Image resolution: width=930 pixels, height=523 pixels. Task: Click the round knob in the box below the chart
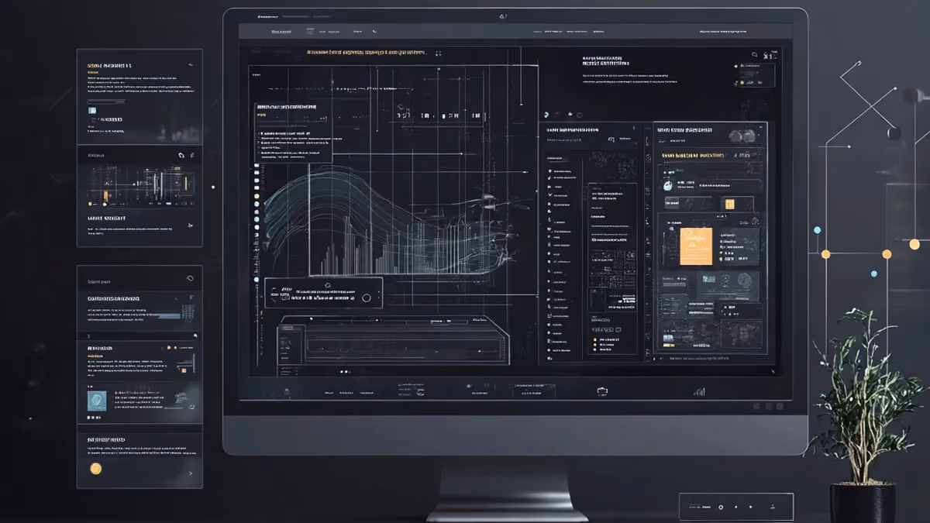pyautogui.click(x=366, y=296)
